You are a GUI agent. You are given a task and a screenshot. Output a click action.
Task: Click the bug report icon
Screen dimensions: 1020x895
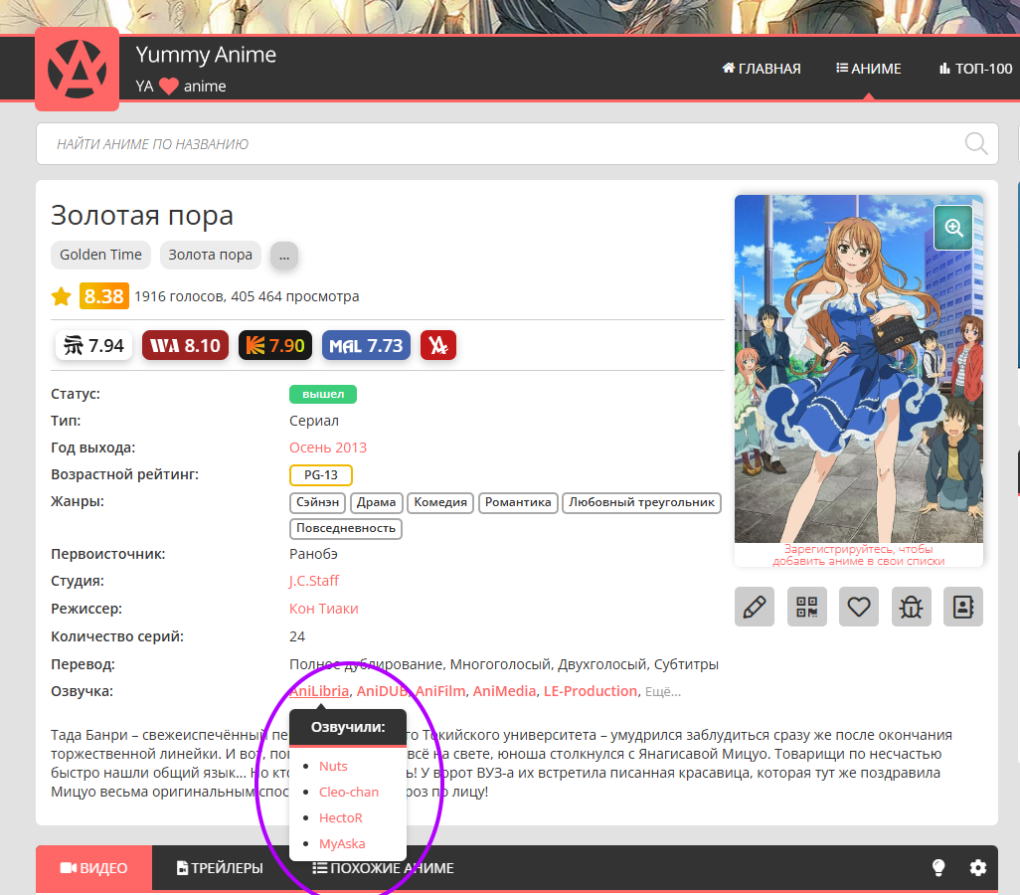click(x=911, y=607)
